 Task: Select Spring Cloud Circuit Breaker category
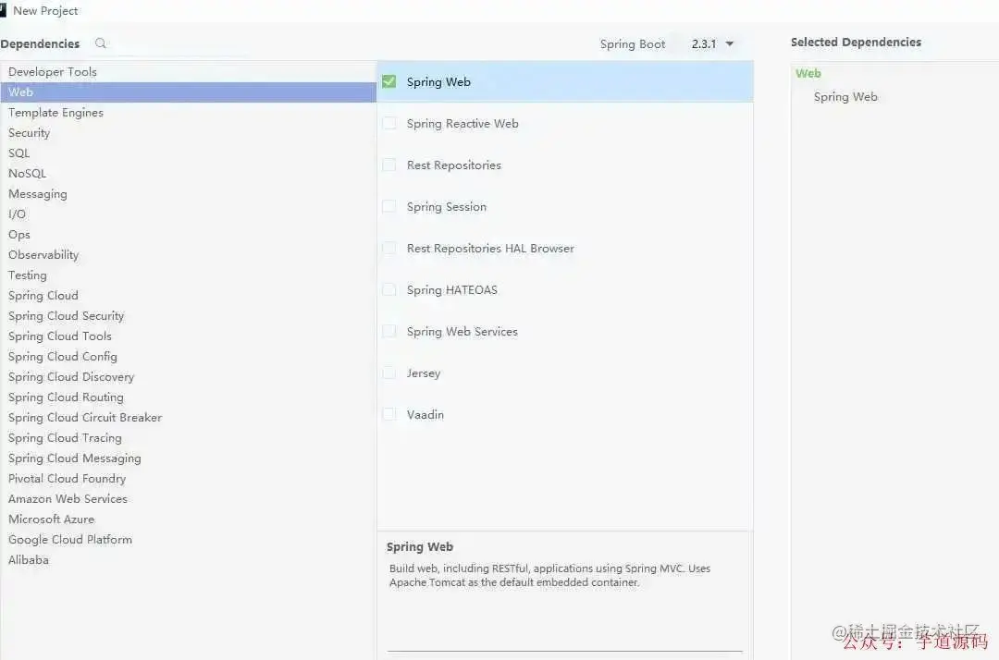[189, 418]
